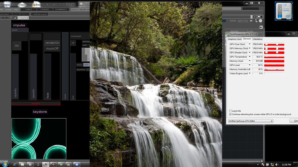Viewport: 298px width, 167px height.
Task: Click the target circle icon beside particle1
Action: 260,21
